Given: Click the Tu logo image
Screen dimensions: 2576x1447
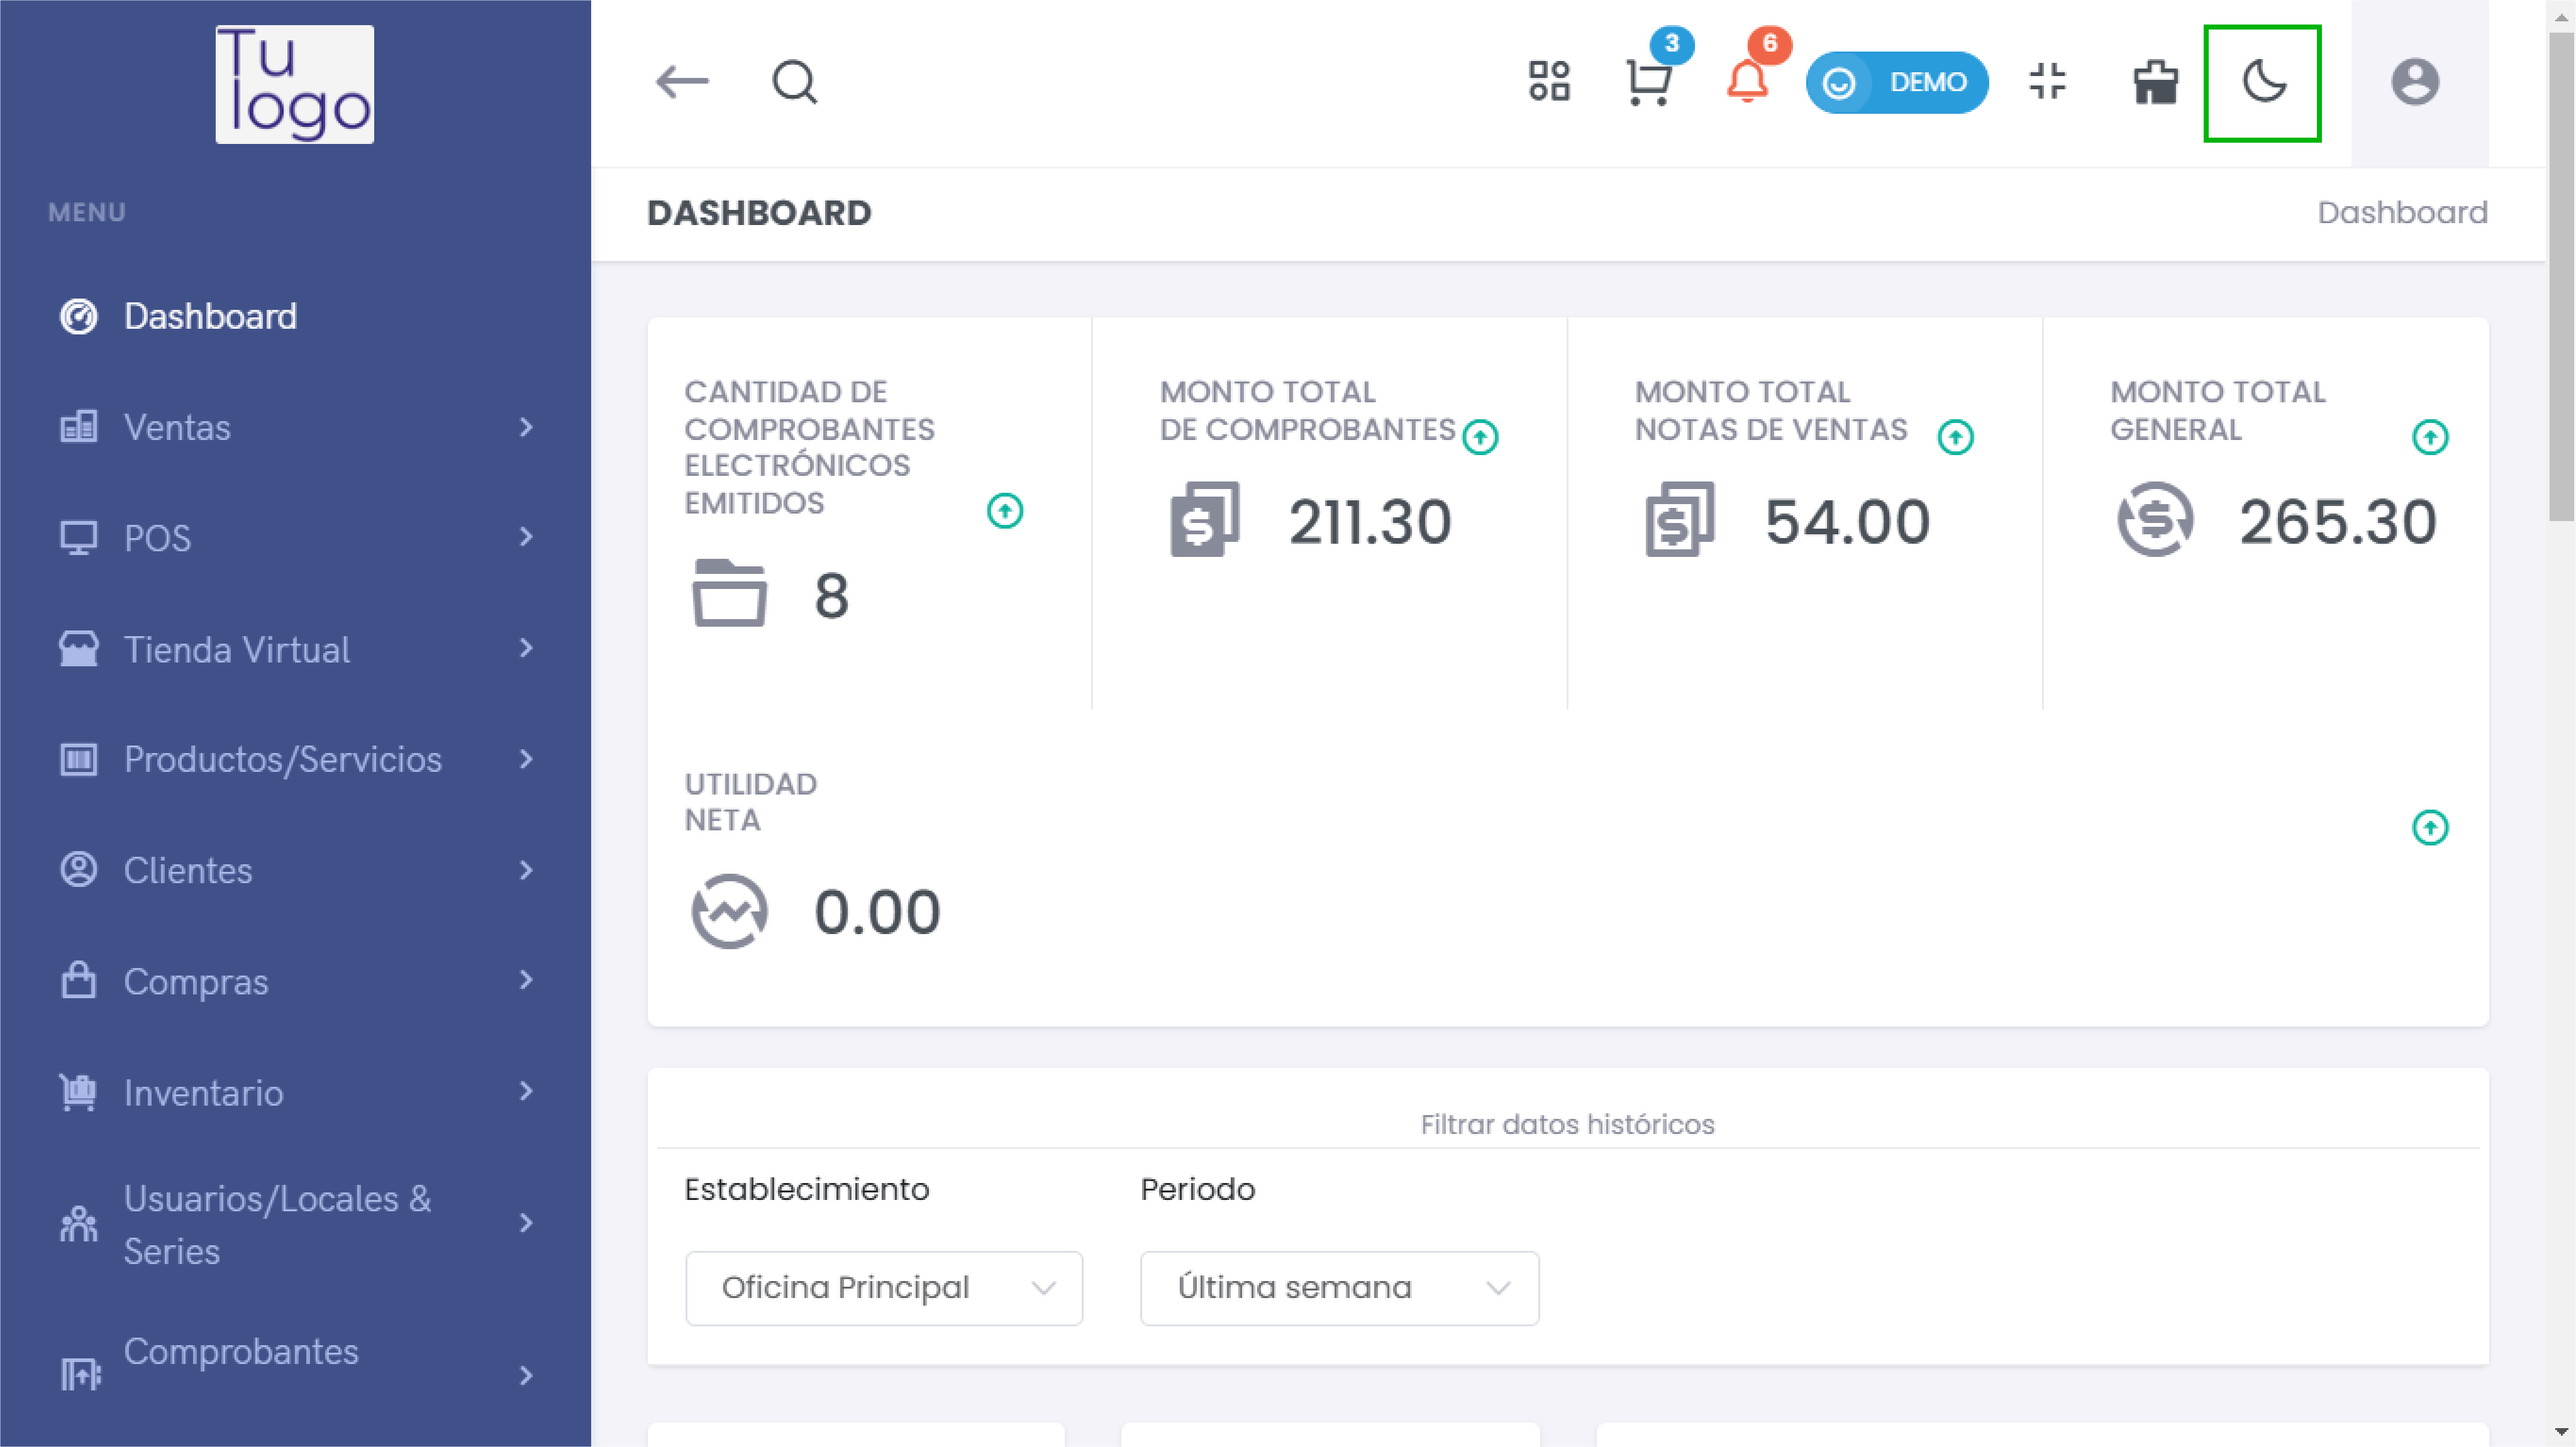Looking at the screenshot, I should pos(295,84).
